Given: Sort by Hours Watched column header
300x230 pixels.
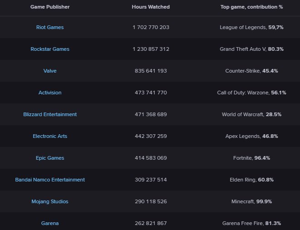Looking at the screenshot, I should (x=151, y=7).
